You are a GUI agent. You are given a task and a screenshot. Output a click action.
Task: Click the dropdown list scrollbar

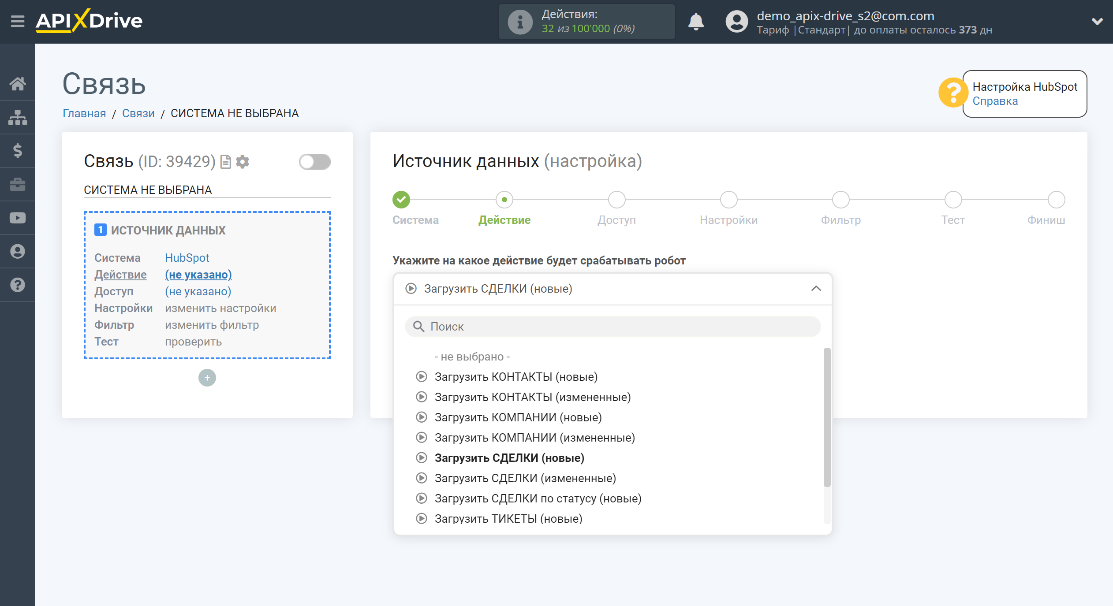point(827,417)
